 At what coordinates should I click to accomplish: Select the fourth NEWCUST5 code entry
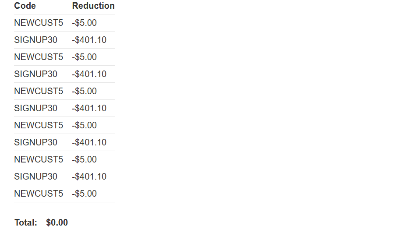pos(39,125)
